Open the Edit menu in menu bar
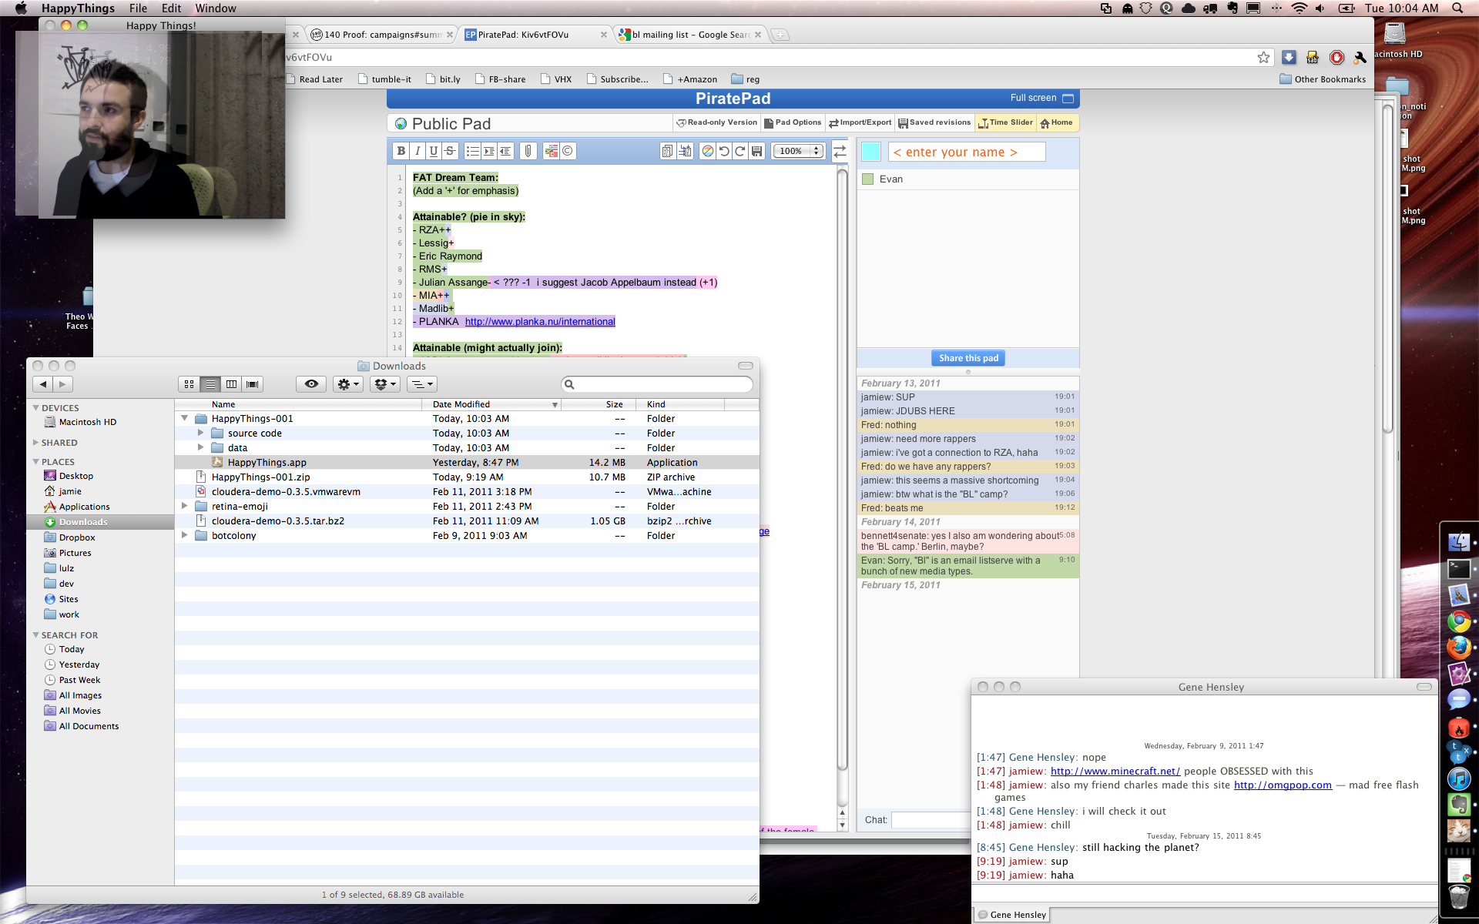Image resolution: width=1479 pixels, height=924 pixels. 171,8
